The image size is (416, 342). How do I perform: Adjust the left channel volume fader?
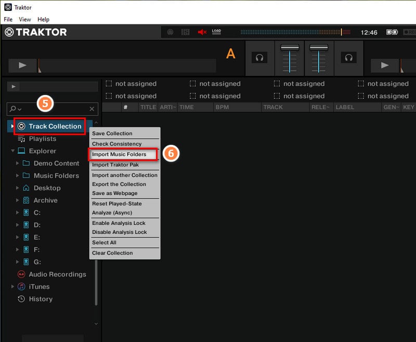290,48
